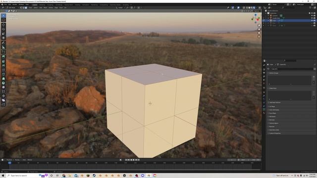Click the viewport zoom magnifier icon
Viewport: 317px width, 178px height.
pyautogui.click(x=259, y=26)
